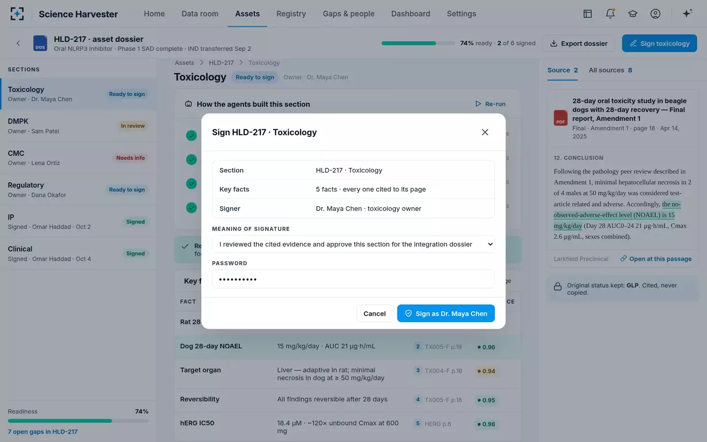Click the DOS dossier file icon
This screenshot has width=707, height=442.
pos(40,43)
